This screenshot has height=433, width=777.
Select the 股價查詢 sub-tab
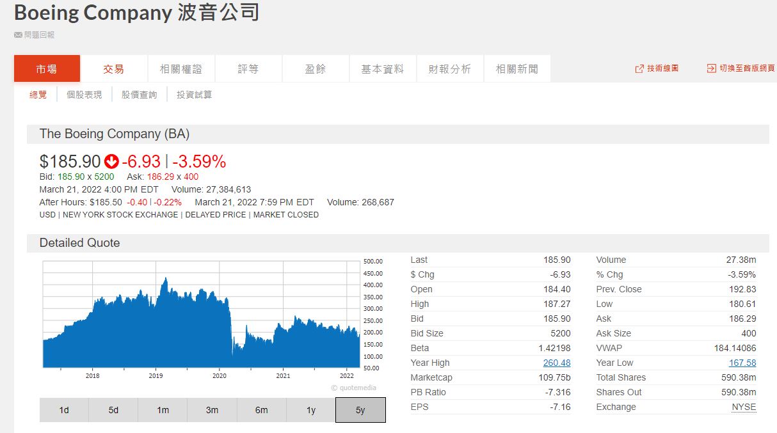[139, 95]
